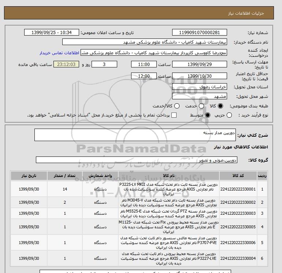Click the goods group field دوربین،صوتی و تصویر

pyautogui.click(x=137, y=160)
